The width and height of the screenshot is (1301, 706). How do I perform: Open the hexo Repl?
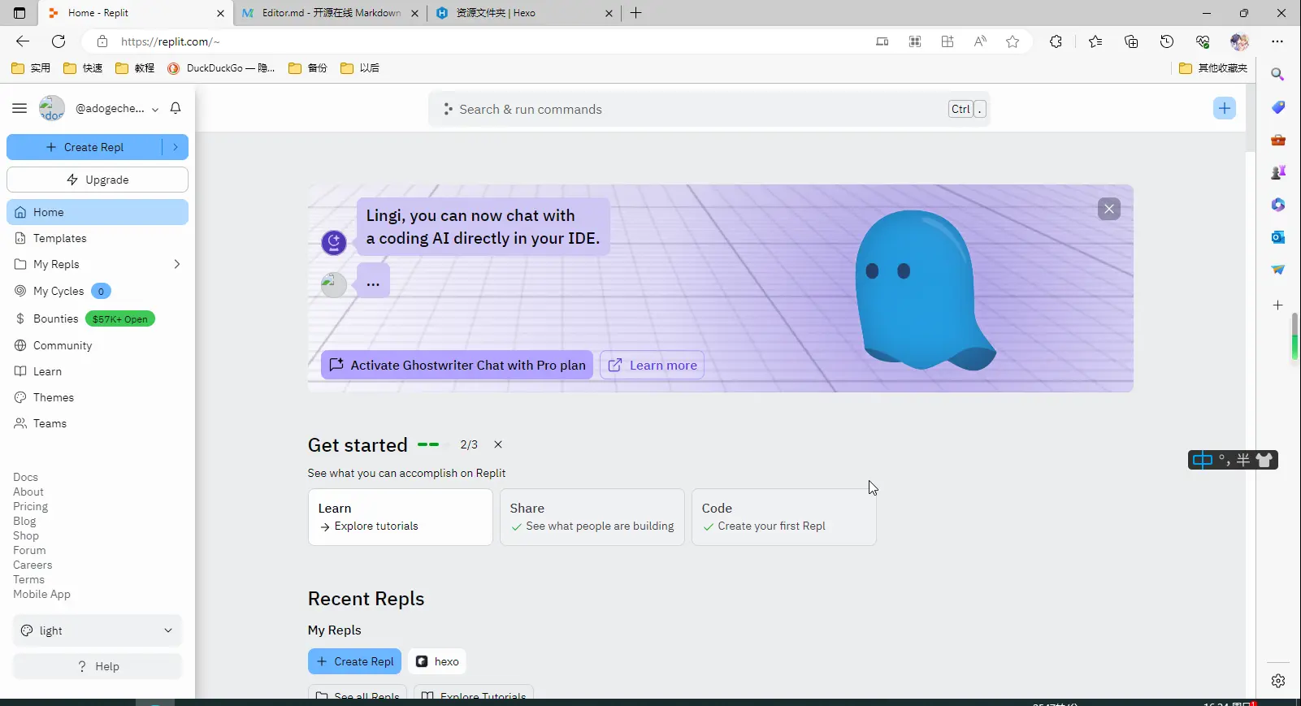tap(437, 661)
